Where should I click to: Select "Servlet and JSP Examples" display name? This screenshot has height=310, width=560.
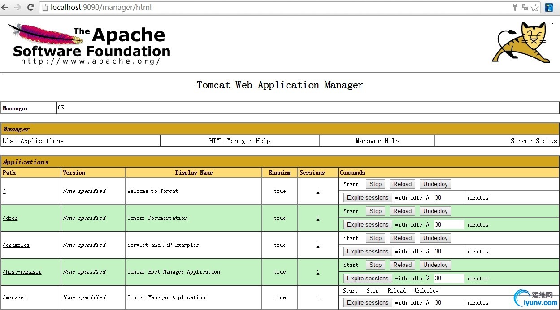[163, 245]
